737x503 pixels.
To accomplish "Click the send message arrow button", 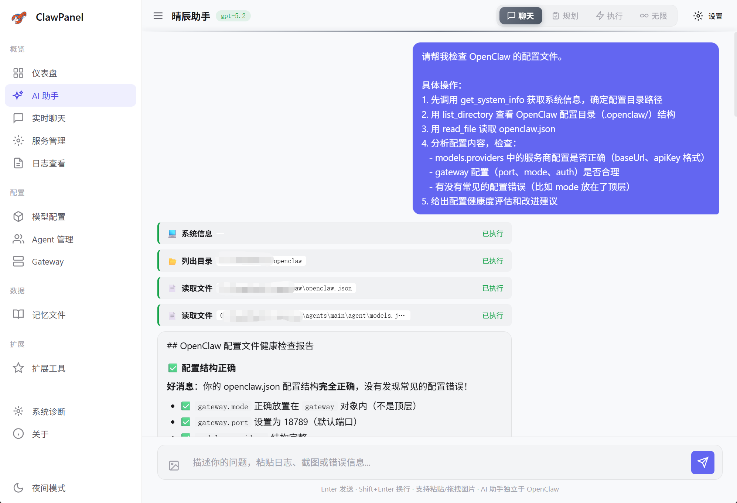I will [703, 462].
